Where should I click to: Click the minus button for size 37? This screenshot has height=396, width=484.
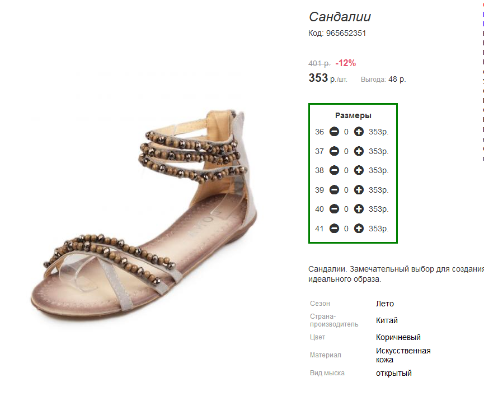coord(334,151)
